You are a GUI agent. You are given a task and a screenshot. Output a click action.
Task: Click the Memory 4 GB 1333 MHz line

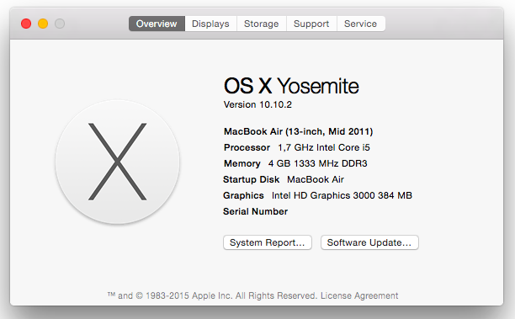pos(295,163)
